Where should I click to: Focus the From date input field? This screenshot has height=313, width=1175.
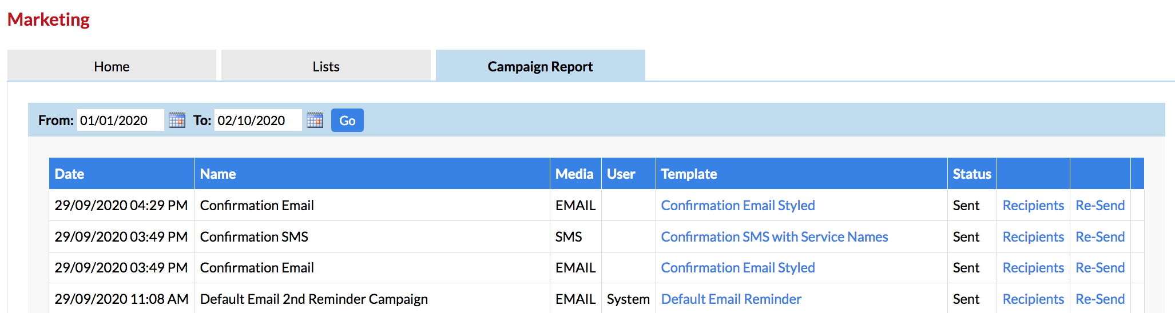121,121
